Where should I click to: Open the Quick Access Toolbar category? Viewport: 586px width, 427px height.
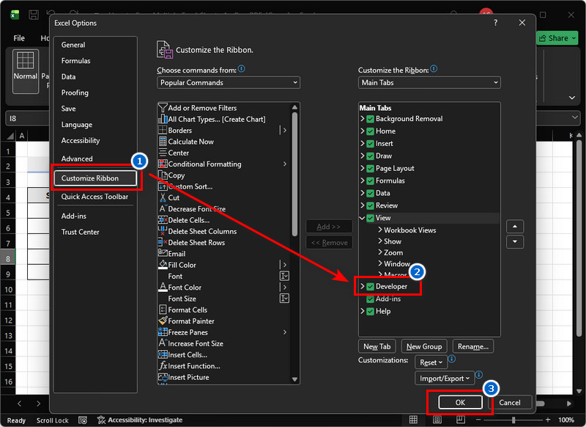tap(94, 197)
